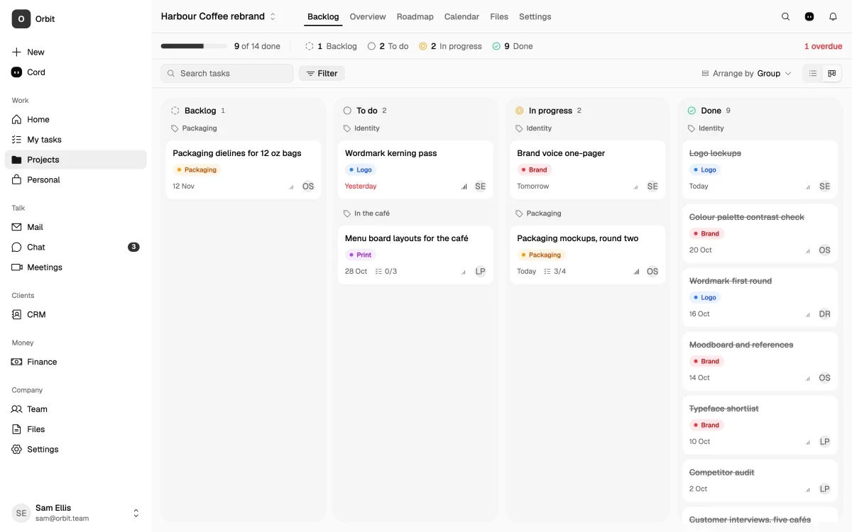
Task: Open Finance in sidebar
Action: pos(75,362)
